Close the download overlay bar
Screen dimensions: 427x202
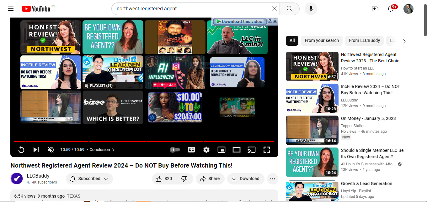[275, 21]
